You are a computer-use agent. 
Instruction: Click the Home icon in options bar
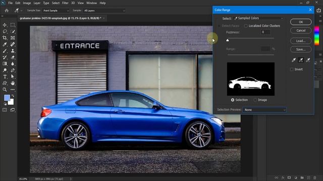7,11
